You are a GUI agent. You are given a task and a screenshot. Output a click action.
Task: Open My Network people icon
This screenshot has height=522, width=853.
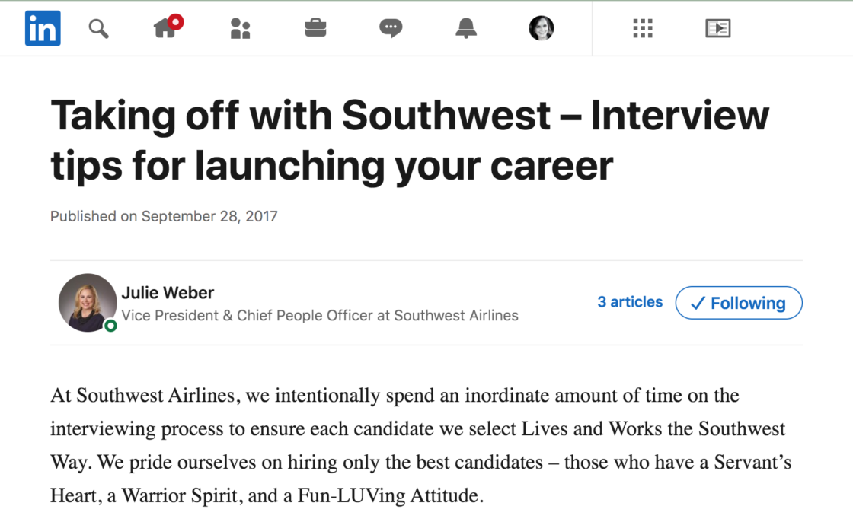tap(240, 28)
